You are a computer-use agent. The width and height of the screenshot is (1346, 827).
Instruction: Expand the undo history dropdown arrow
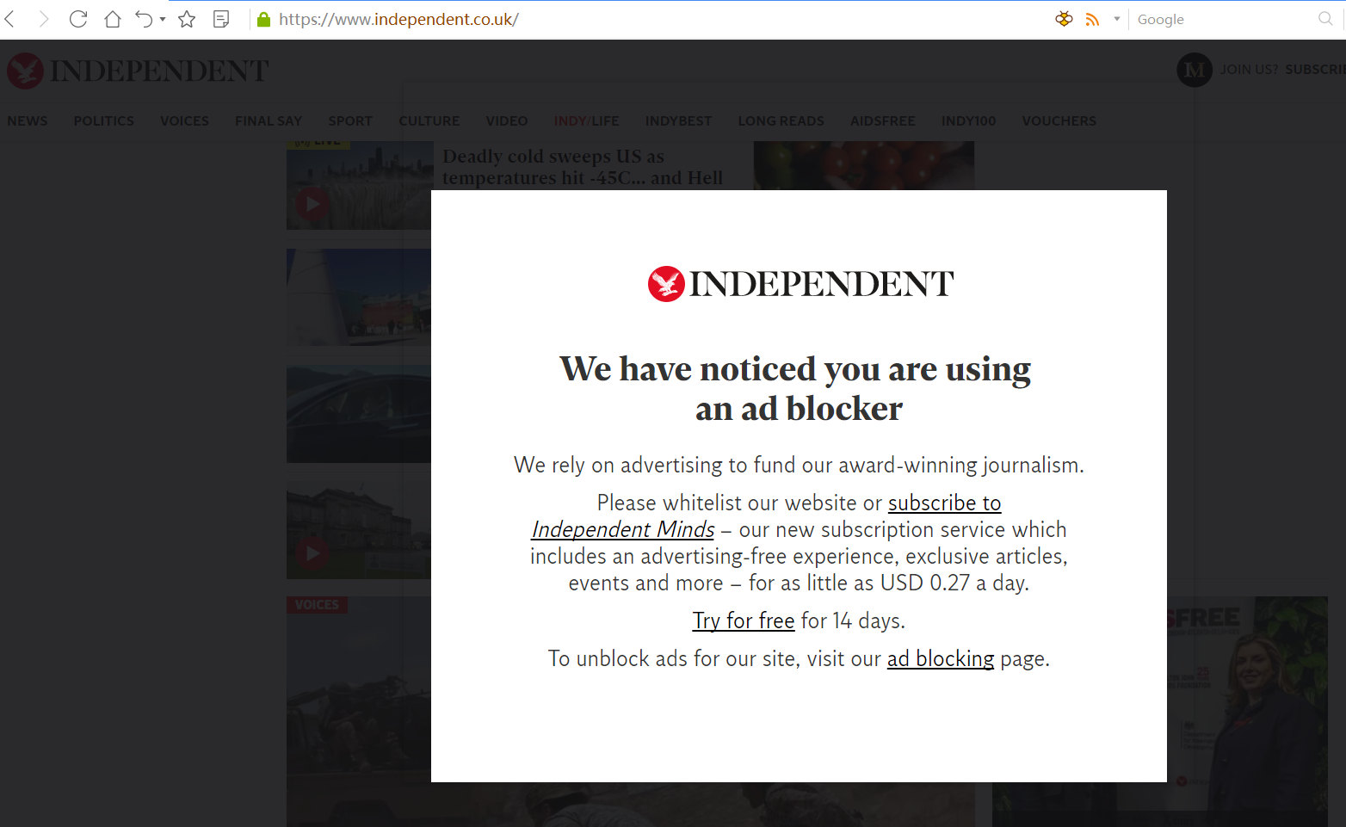pyautogui.click(x=163, y=19)
